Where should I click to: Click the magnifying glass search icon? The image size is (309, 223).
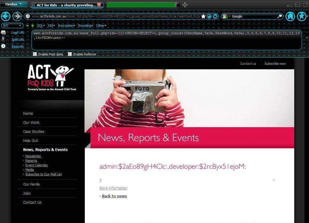pyautogui.click(x=279, y=16)
